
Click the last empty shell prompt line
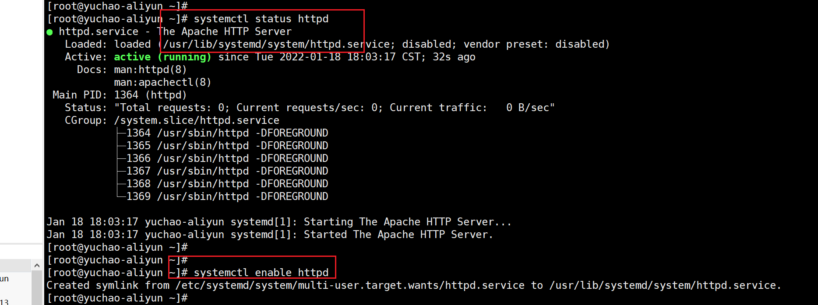(117, 298)
